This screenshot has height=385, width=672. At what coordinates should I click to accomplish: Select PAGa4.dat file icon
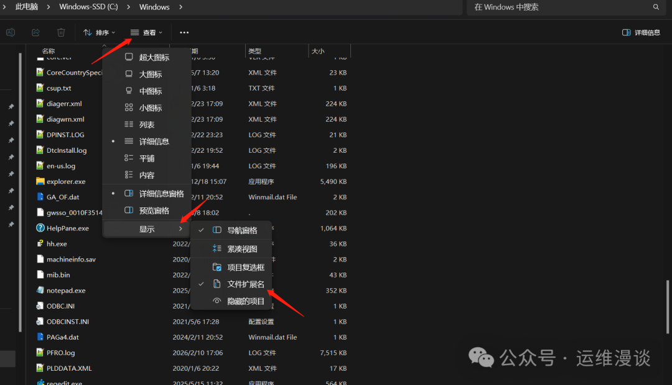[x=40, y=337]
